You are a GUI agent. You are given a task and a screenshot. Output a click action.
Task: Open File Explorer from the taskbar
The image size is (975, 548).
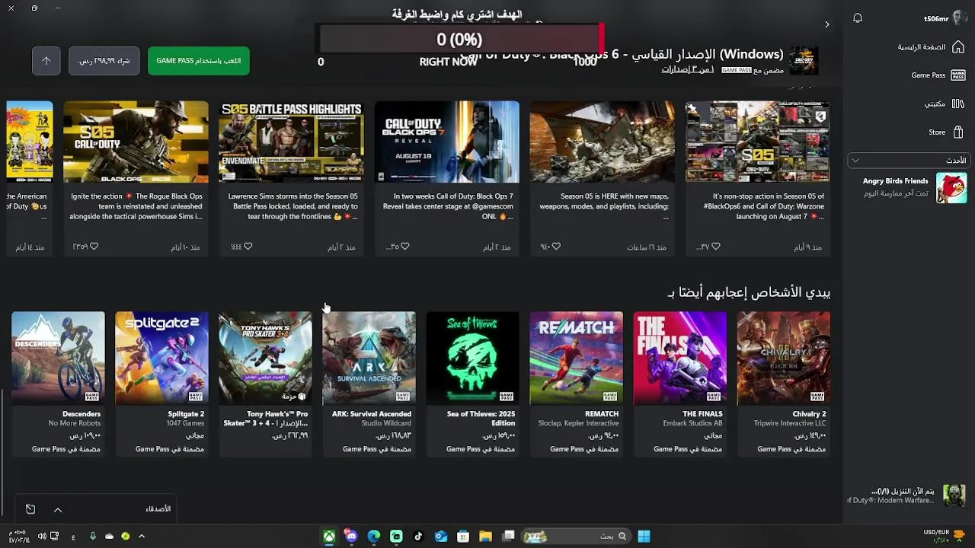tap(485, 536)
